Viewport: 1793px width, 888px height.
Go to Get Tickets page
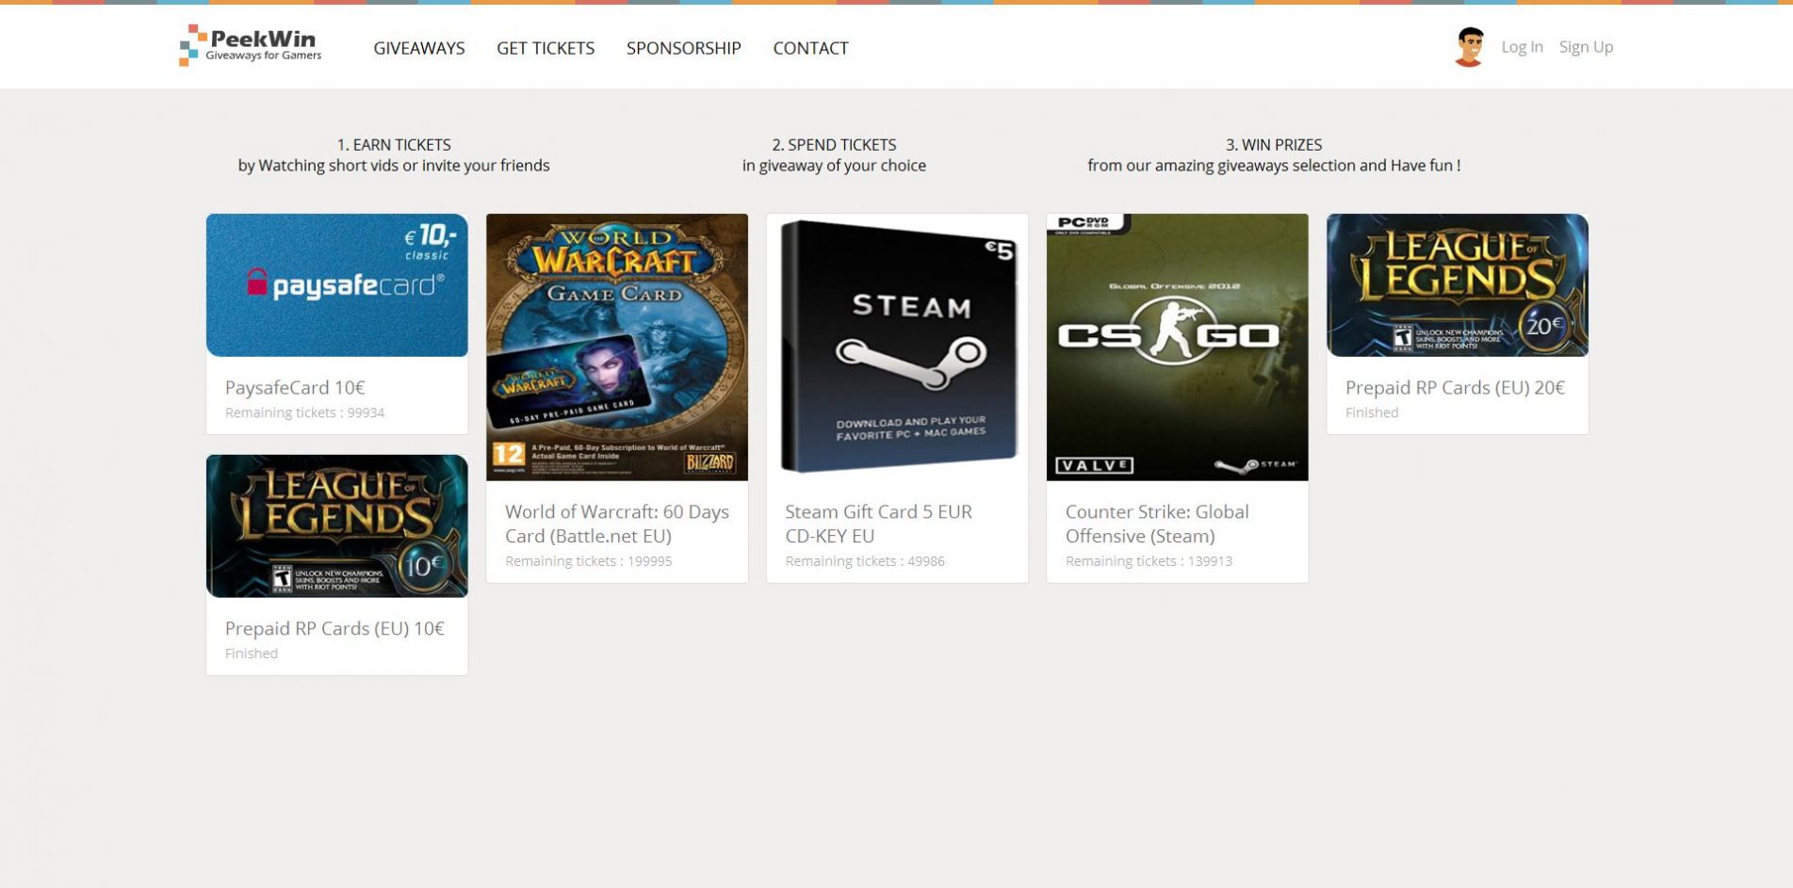[546, 48]
